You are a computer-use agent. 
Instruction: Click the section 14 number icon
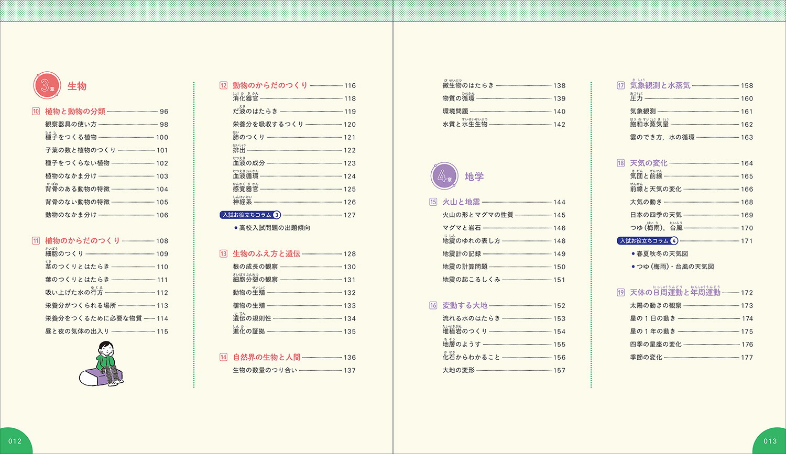click(x=223, y=357)
